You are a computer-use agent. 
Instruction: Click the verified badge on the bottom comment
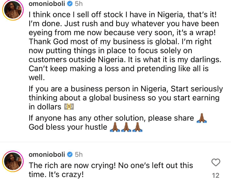pyautogui.click(x=69, y=155)
